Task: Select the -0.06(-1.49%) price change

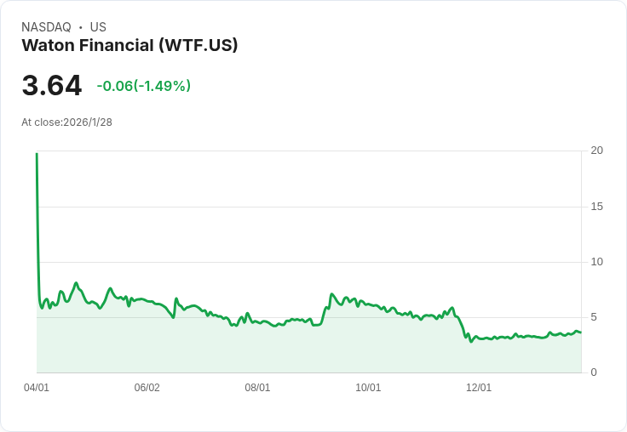Action: (x=143, y=86)
